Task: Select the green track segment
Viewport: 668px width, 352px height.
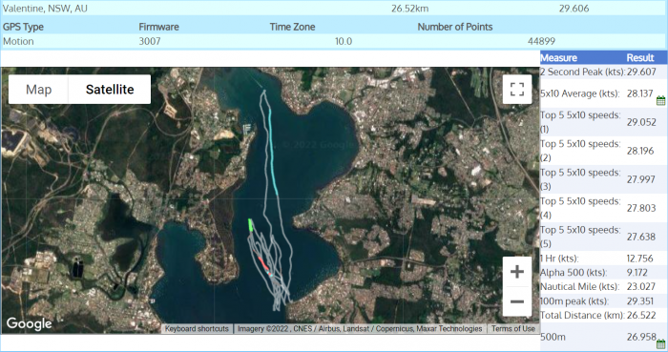Action: pyautogui.click(x=250, y=225)
